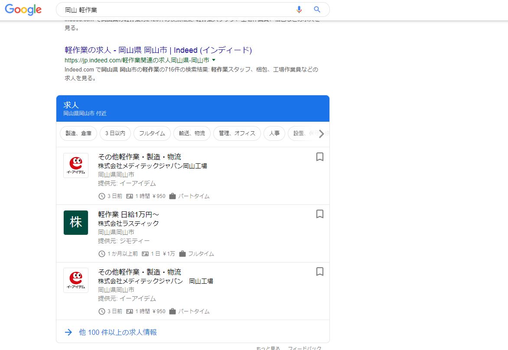Select the 製造、倉庫 filter chip
This screenshot has width=508, height=350.
78,133
